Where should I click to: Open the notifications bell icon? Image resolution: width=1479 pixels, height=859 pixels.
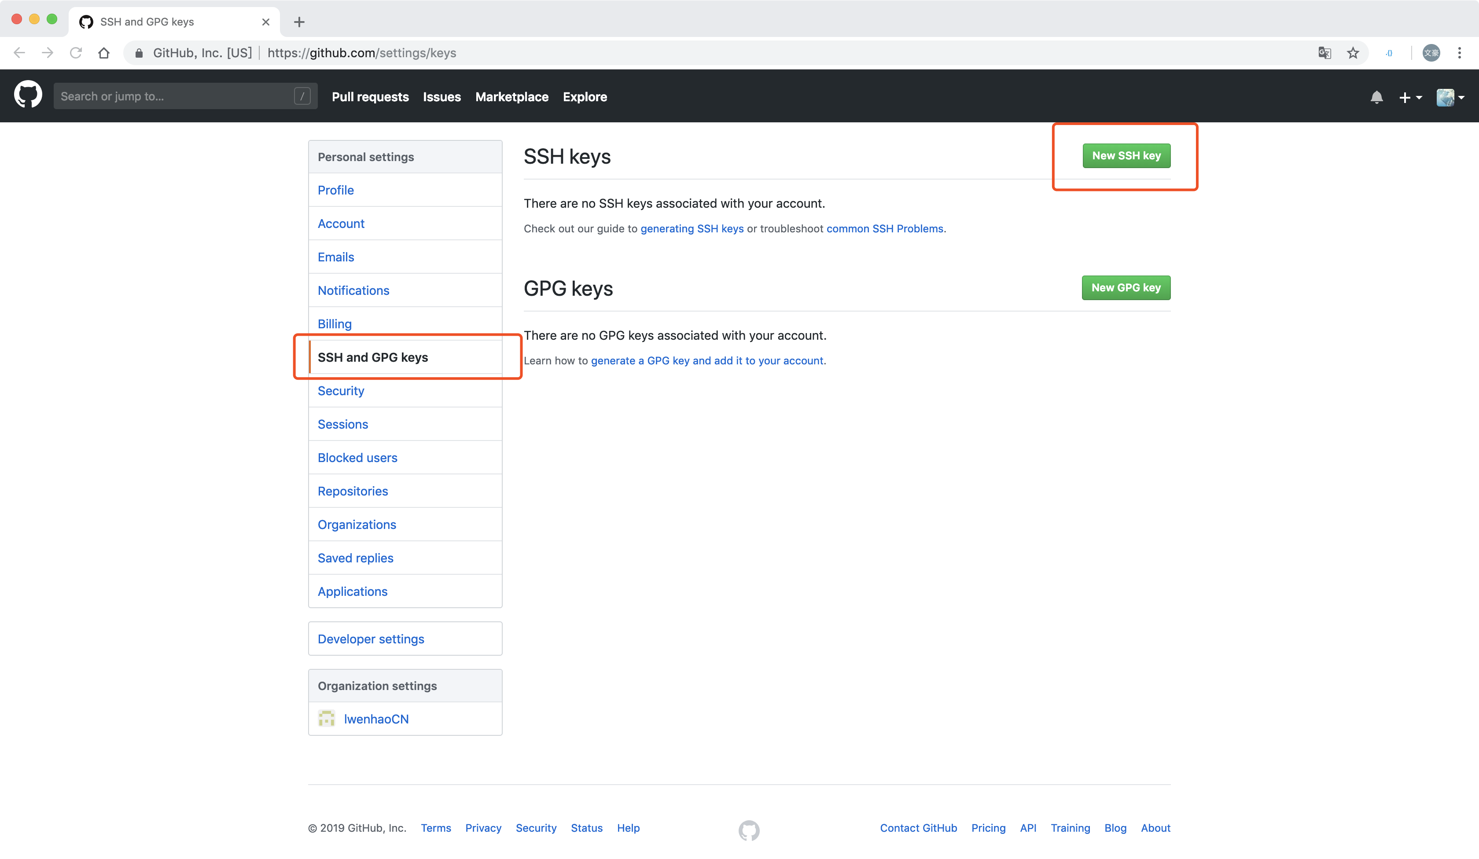(1376, 97)
